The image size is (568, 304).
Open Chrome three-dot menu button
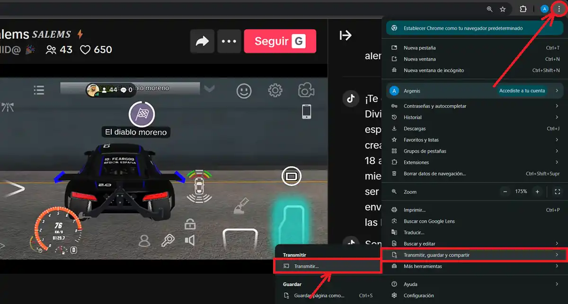[559, 9]
